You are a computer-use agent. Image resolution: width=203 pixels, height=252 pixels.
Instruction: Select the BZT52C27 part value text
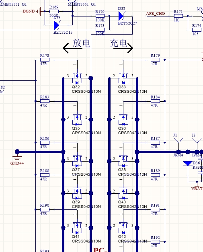click(127, 23)
